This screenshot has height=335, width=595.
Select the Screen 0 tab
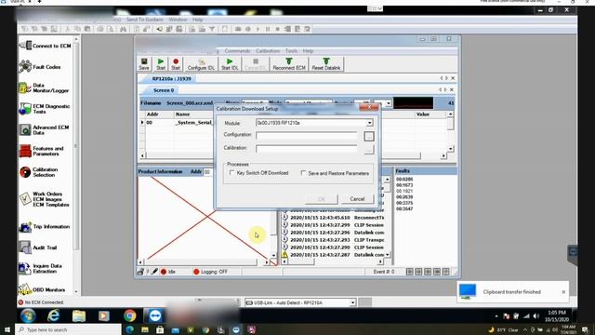(164, 90)
